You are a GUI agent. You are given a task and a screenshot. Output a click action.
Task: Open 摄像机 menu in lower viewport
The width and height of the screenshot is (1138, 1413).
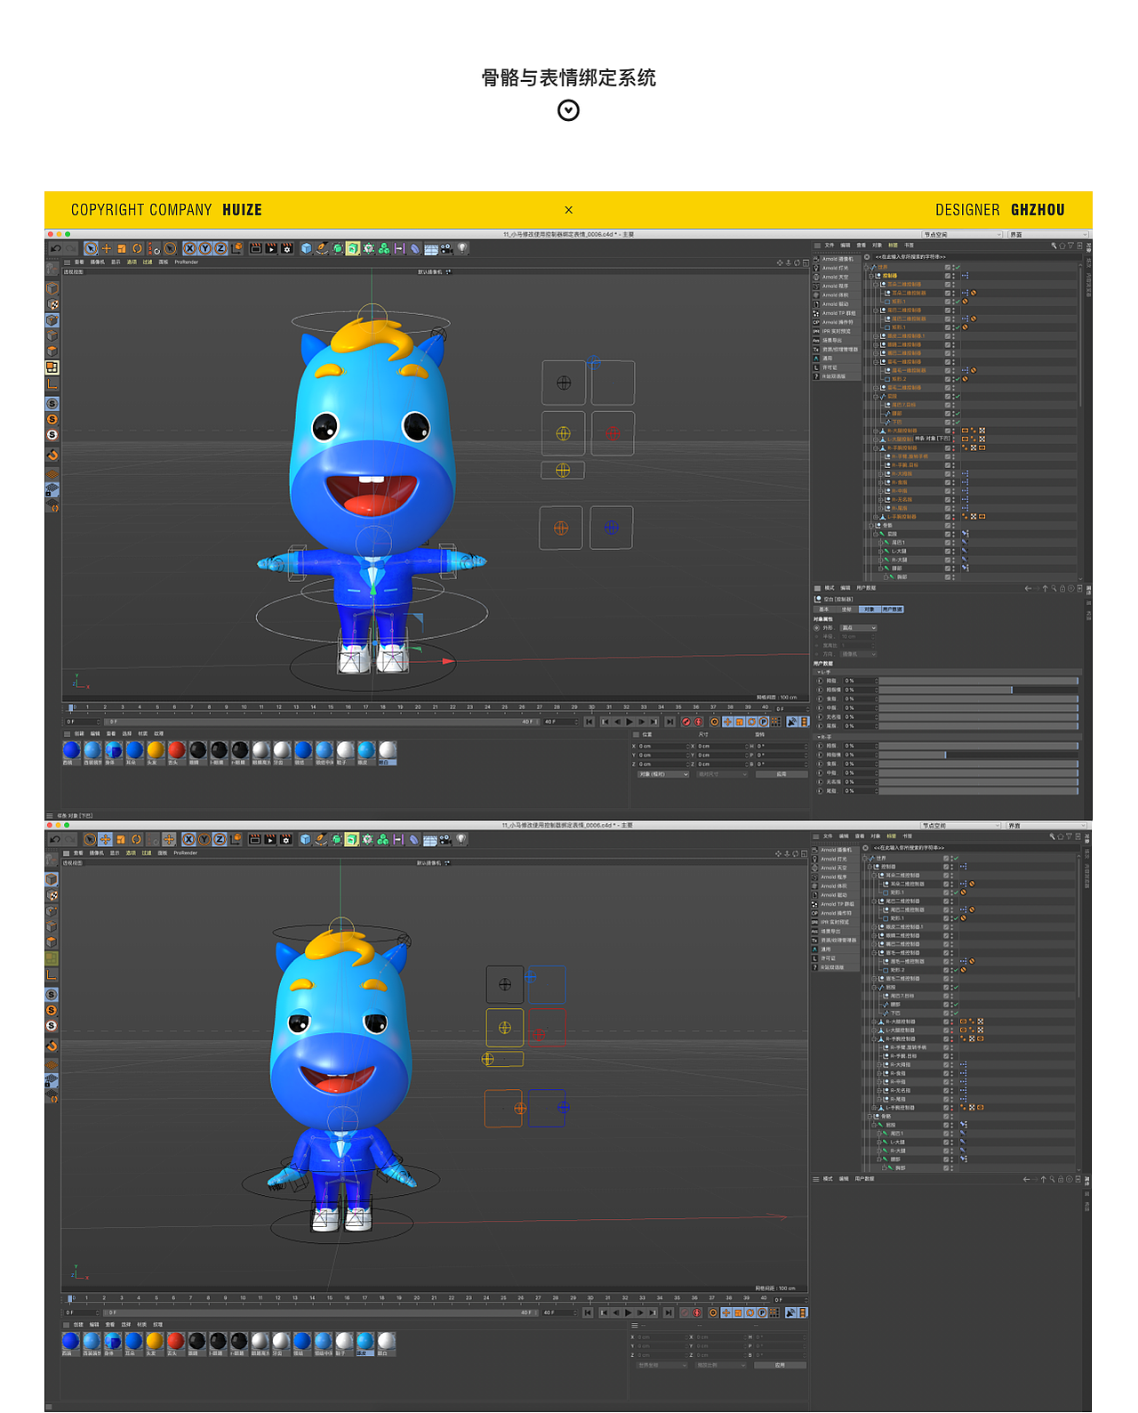96,853
